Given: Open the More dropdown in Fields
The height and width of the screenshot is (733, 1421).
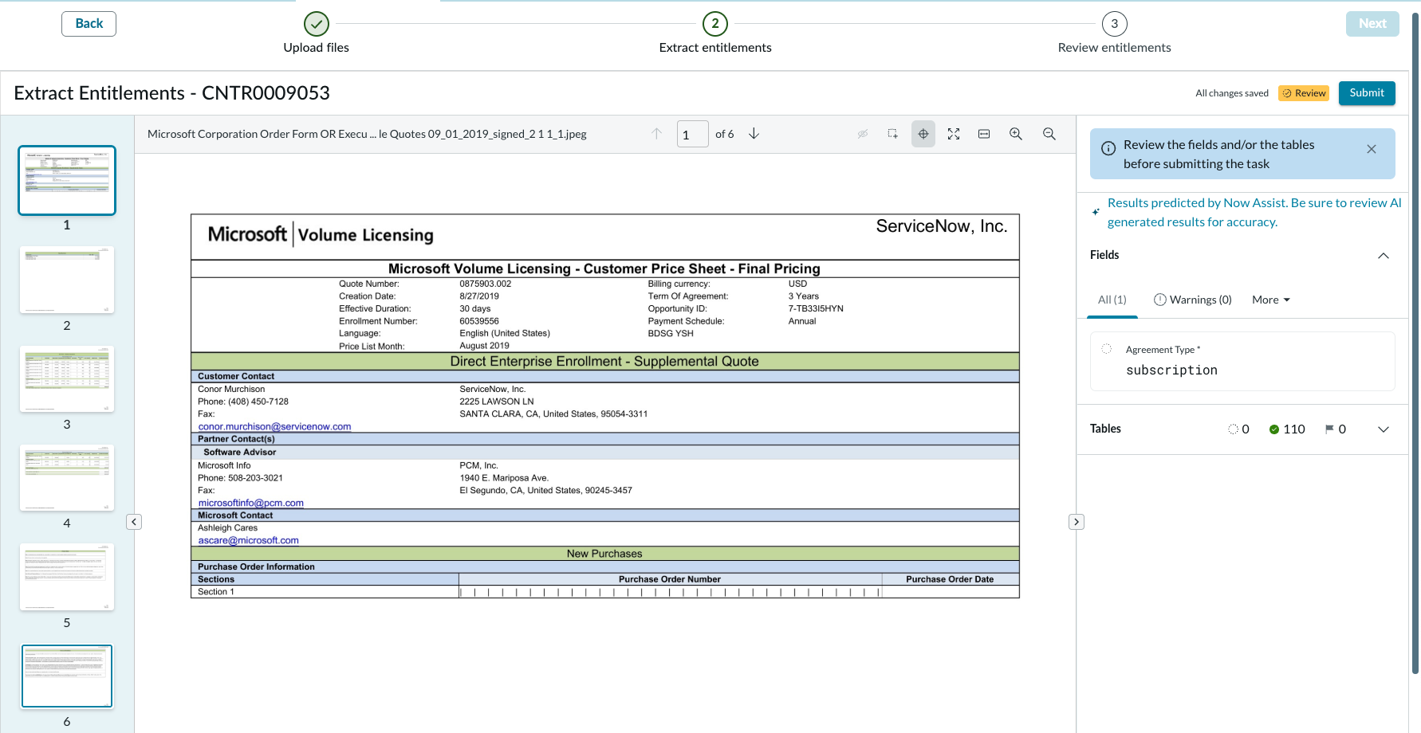Looking at the screenshot, I should tap(1271, 300).
